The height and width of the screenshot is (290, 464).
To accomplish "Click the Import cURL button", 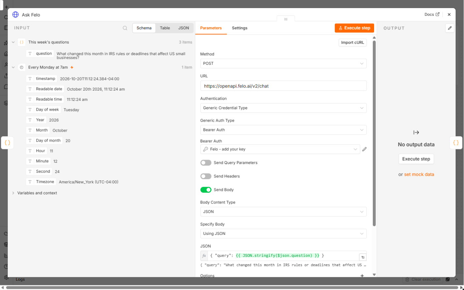I will [352, 43].
